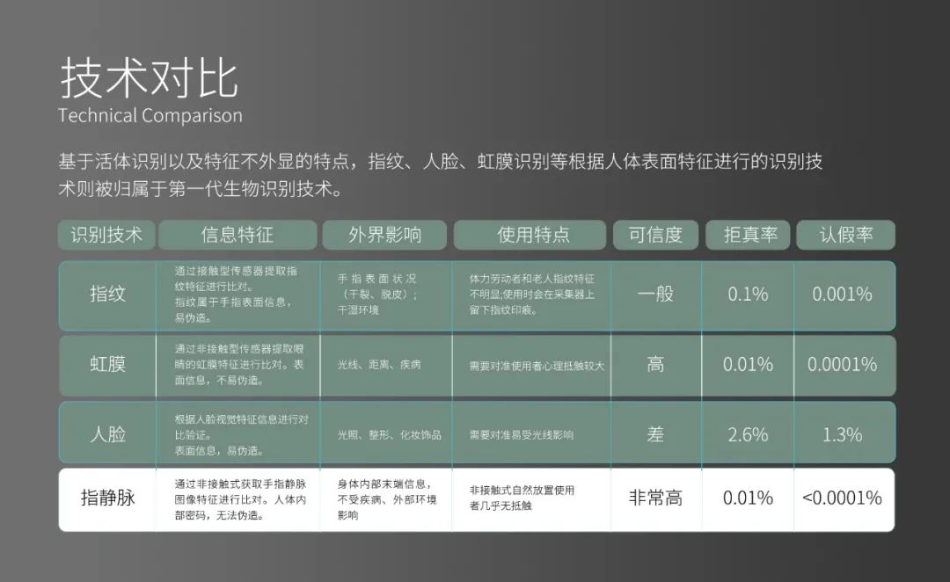The image size is (950, 582).
Task: Select the 信息特征 column header
Action: [237, 235]
